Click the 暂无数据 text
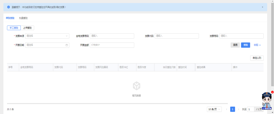 pos(136,96)
